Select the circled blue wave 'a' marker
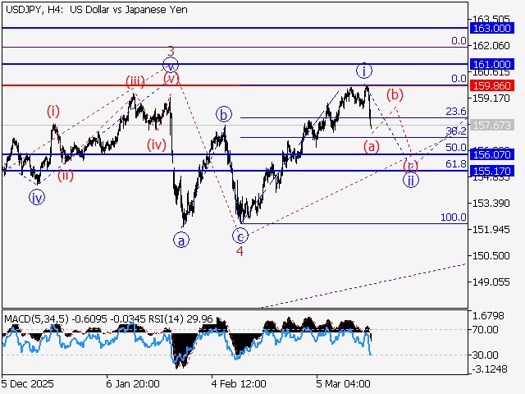 180,241
